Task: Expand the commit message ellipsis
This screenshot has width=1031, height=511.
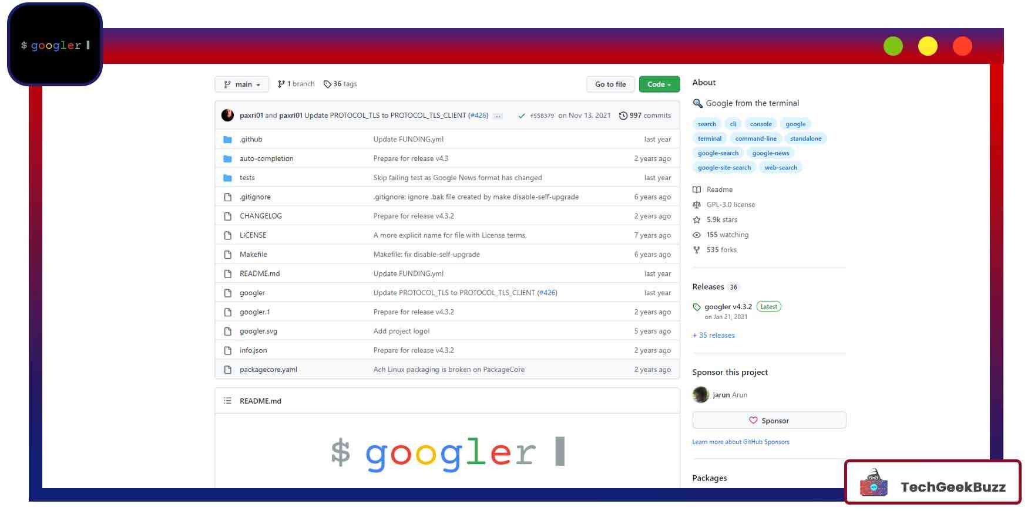Action: pyautogui.click(x=498, y=116)
